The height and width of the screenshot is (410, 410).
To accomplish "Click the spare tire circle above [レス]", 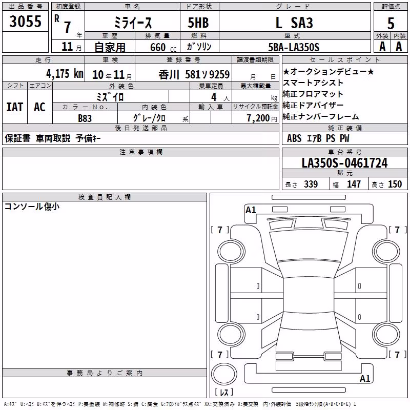I will pyautogui.click(x=224, y=374).
